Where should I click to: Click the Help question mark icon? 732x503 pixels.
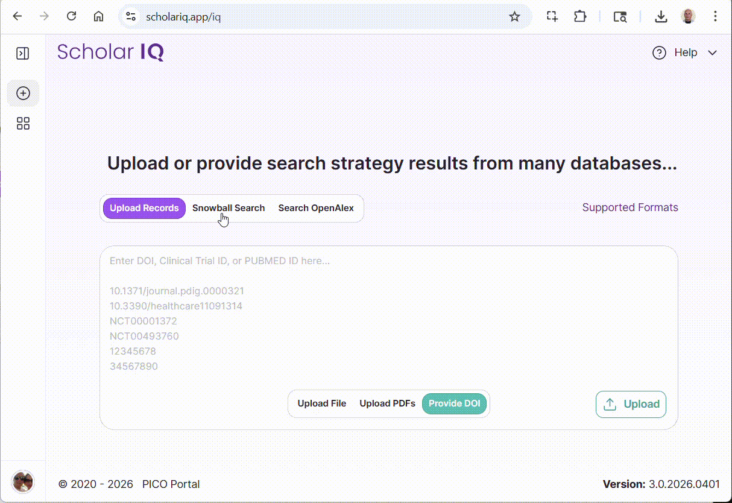(659, 52)
